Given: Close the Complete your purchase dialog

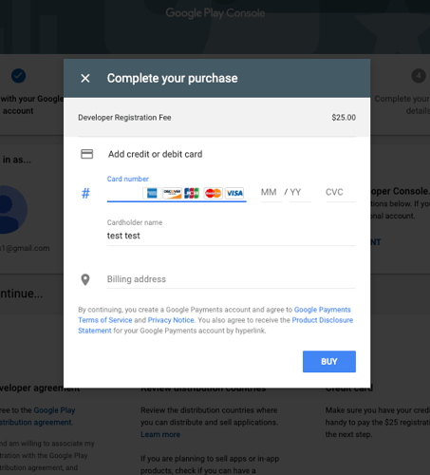Looking at the screenshot, I should 85,78.
